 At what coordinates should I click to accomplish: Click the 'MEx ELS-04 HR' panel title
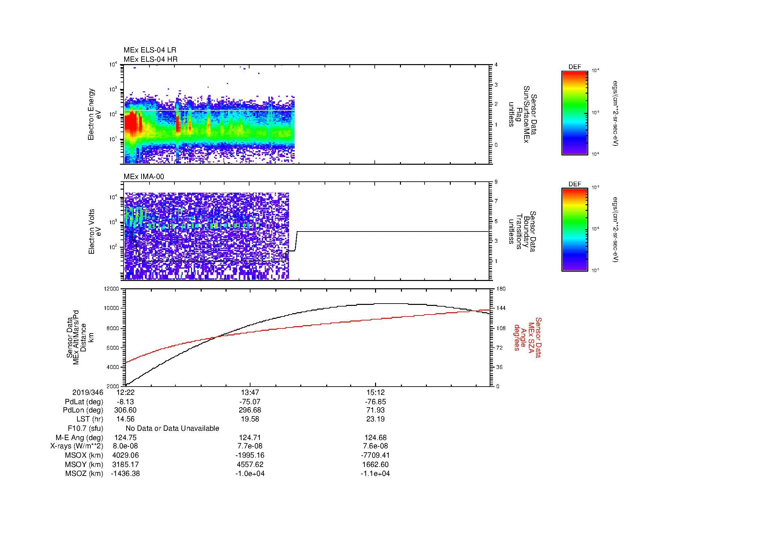pyautogui.click(x=150, y=59)
